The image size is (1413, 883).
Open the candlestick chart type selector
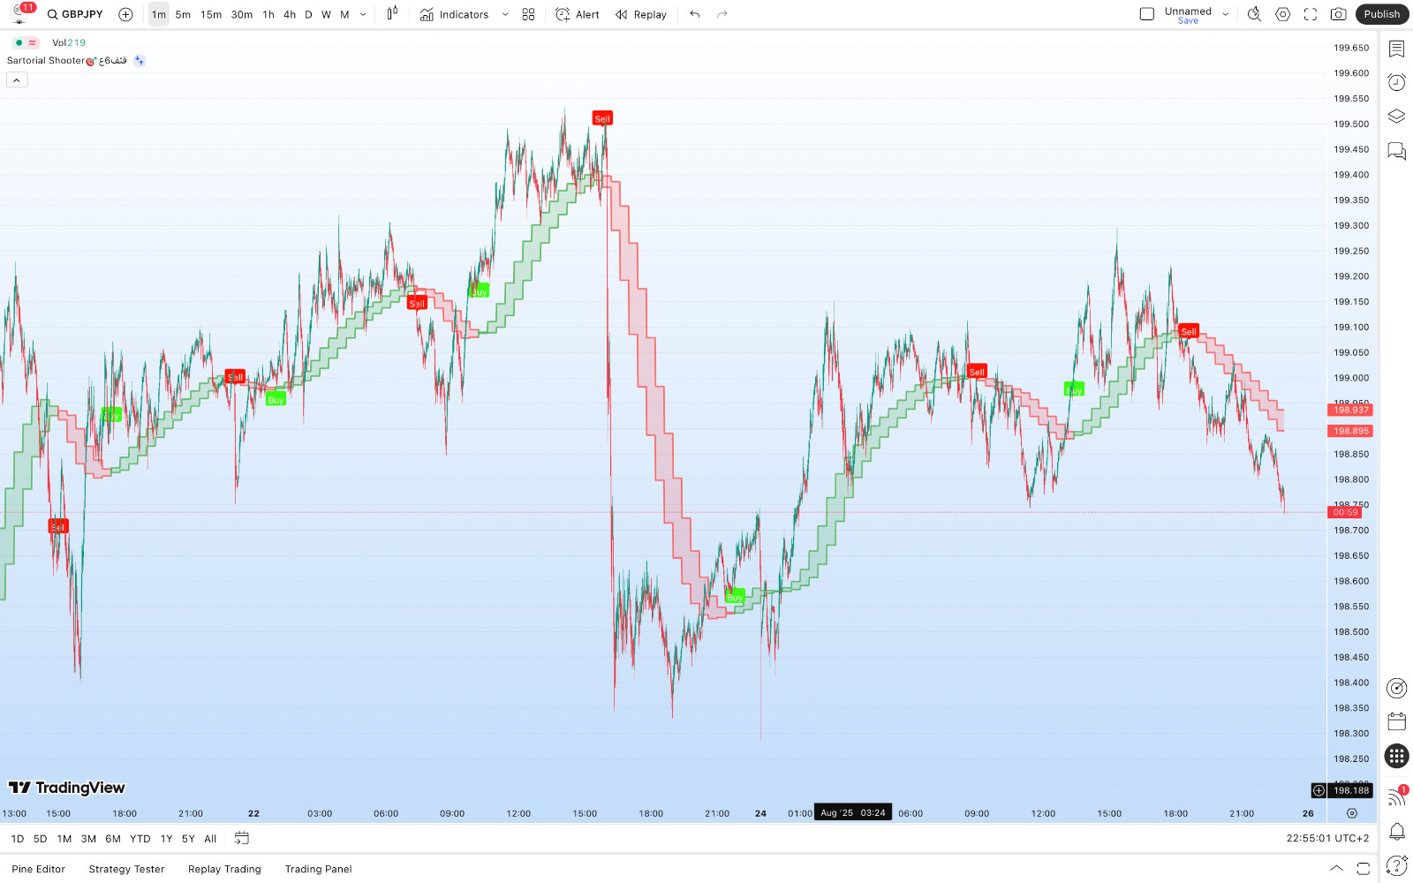(392, 14)
